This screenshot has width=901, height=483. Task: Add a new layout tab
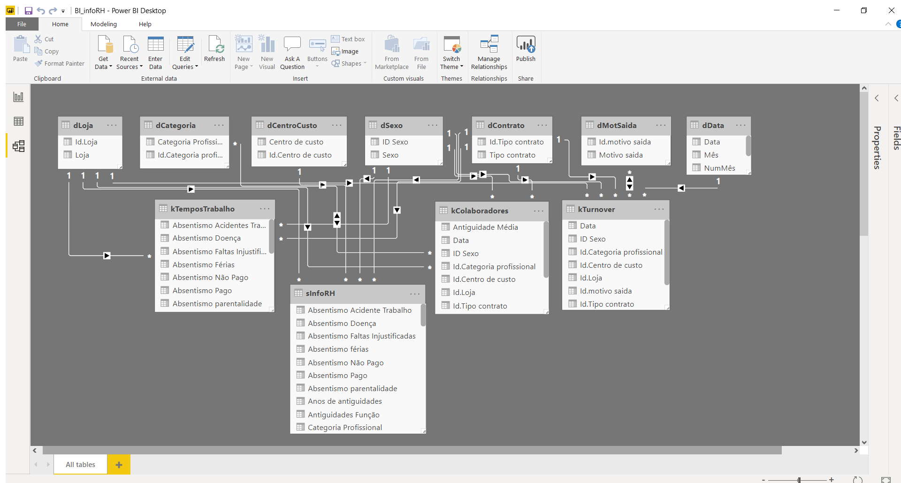(119, 465)
